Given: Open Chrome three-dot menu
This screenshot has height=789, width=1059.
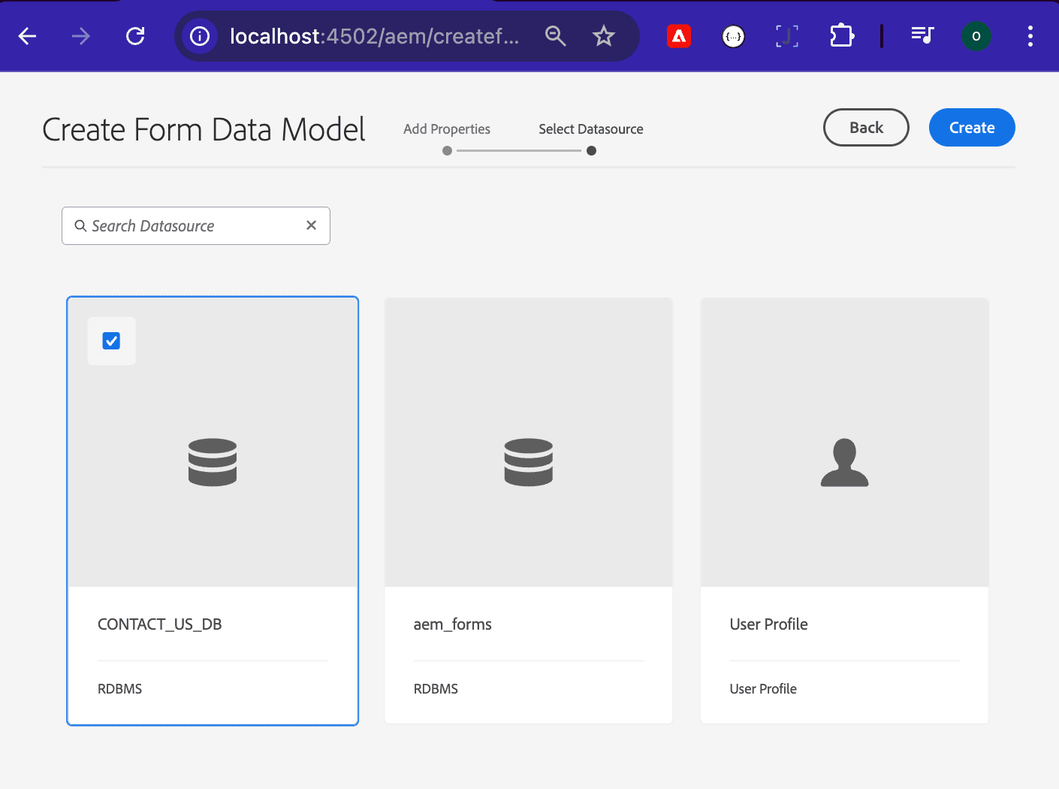Looking at the screenshot, I should (1030, 36).
